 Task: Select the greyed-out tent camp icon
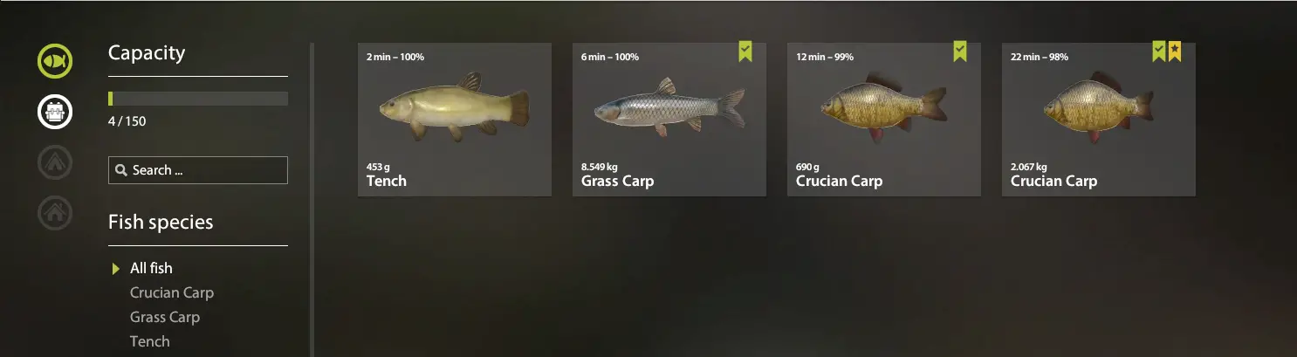pos(55,161)
